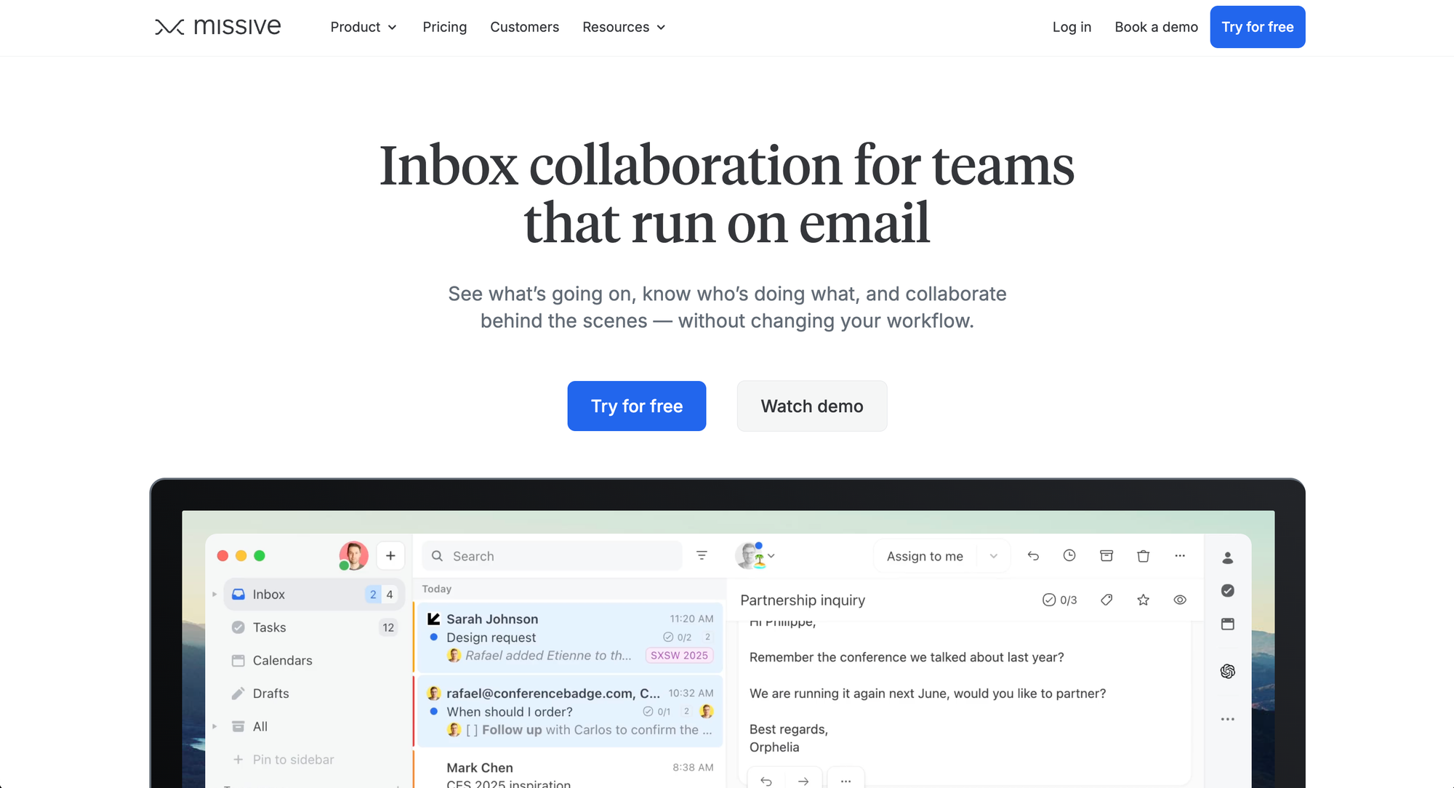The width and height of the screenshot is (1454, 788).
Task: Click the green traffic light dot
Action: 260,556
